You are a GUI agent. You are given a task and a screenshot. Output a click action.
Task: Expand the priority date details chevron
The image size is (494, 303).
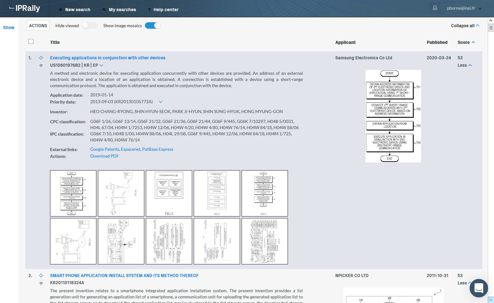[x=161, y=102]
